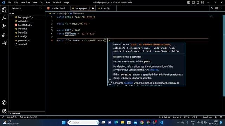
Task: Open Google Chrome from the taskbar
Action: pos(142,122)
